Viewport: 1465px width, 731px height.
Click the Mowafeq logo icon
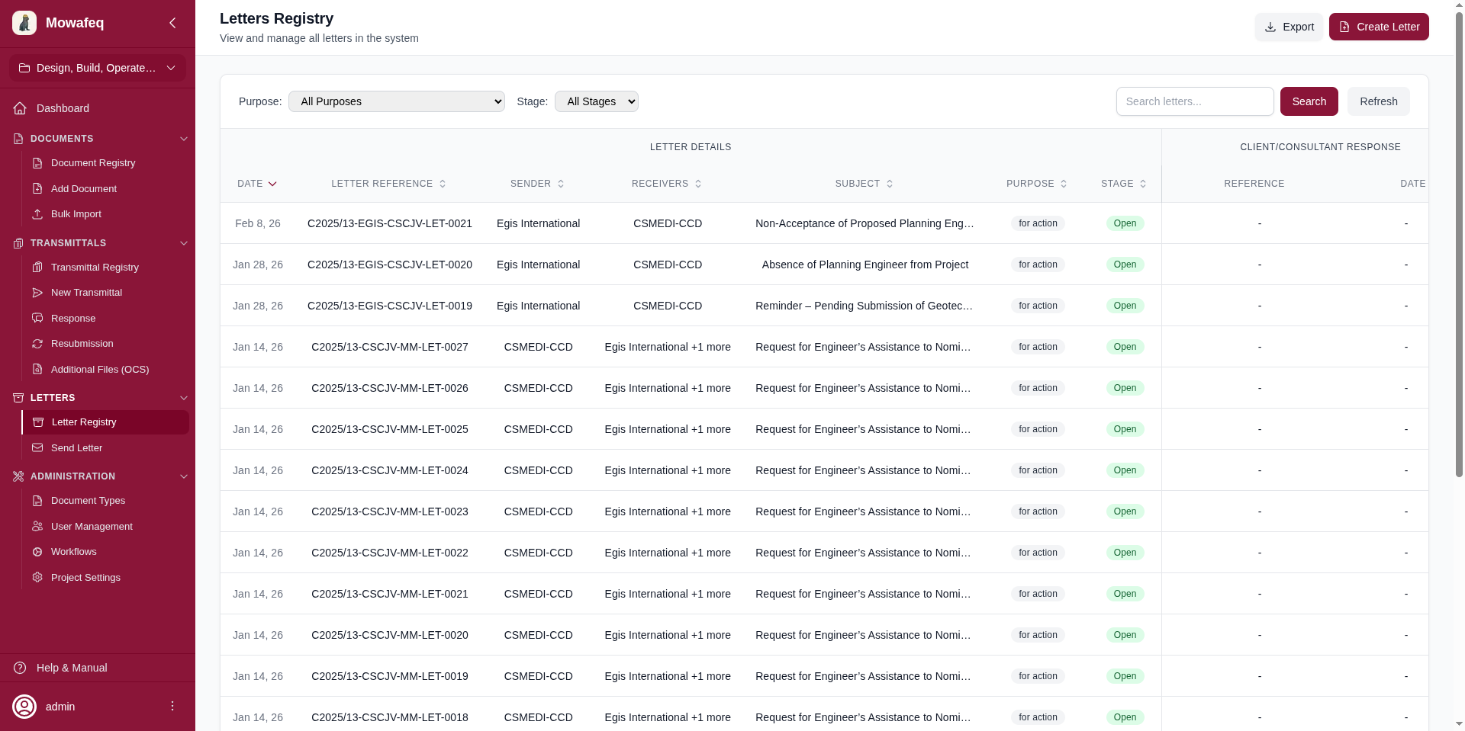coord(24,23)
